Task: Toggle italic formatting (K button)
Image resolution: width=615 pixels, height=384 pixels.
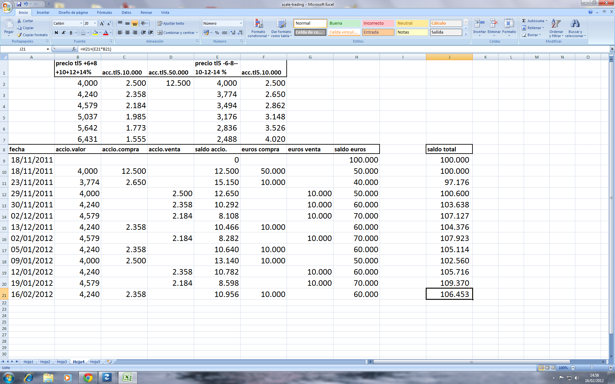Action: pyautogui.click(x=64, y=33)
